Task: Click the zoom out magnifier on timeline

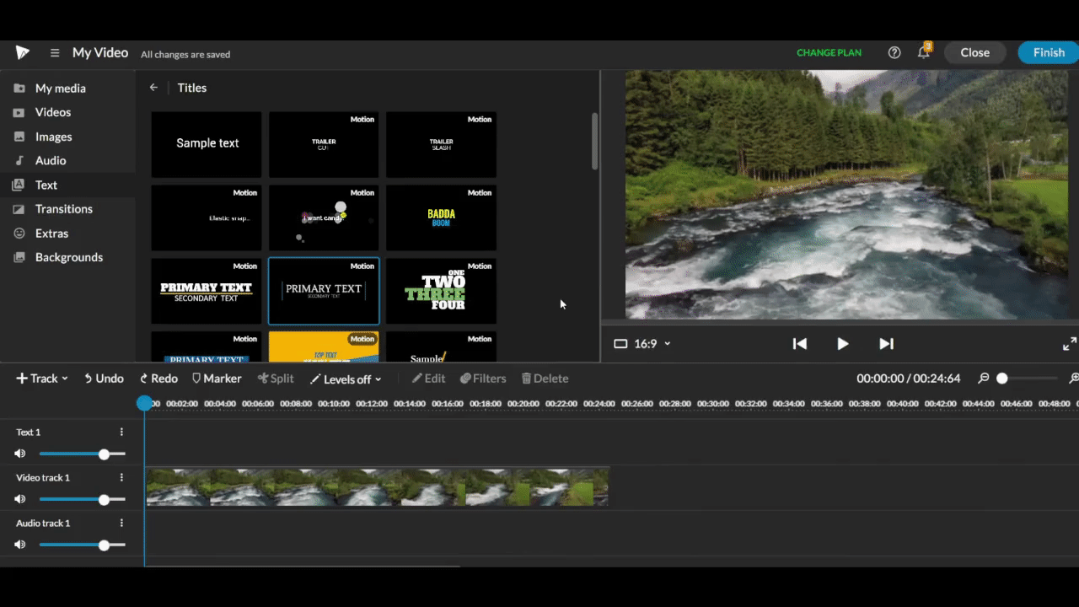Action: 983,379
